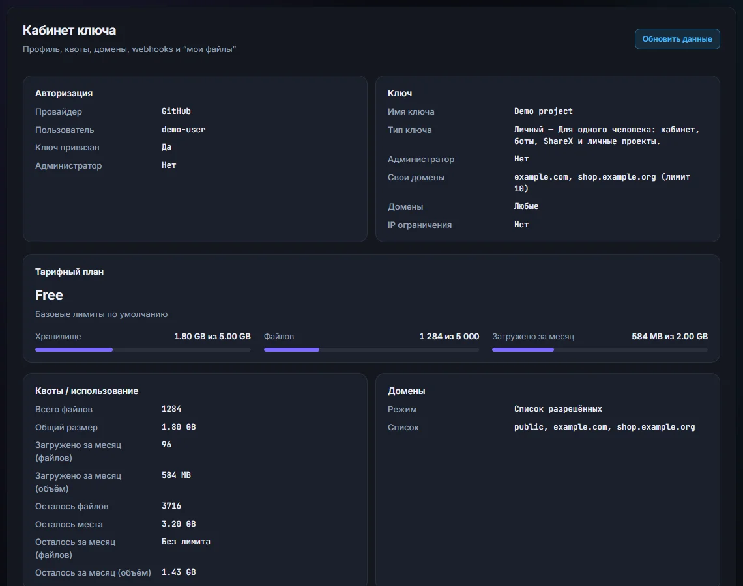Click "Нет" next to IP ограничения

pos(521,225)
